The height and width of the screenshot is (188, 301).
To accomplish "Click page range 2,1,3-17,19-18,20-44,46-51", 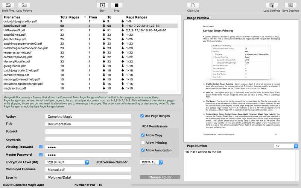I will click(146, 30).
